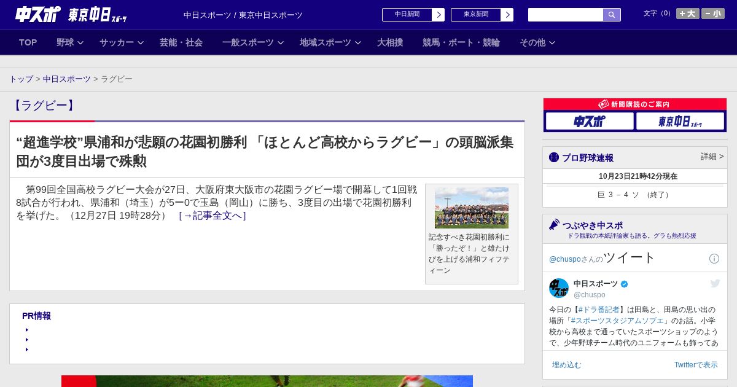Open the 県浦和 花園初勝利 article headline

[265, 152]
